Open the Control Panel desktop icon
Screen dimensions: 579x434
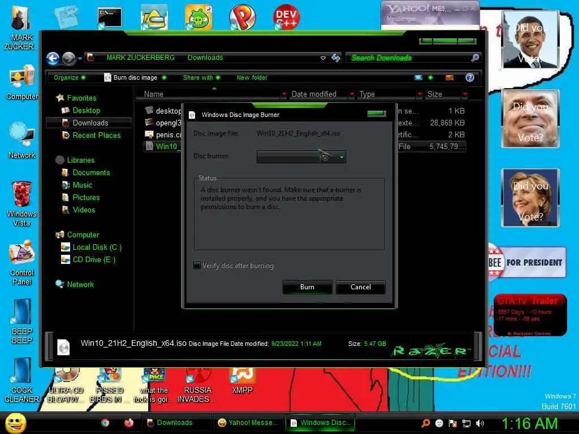pos(22,262)
